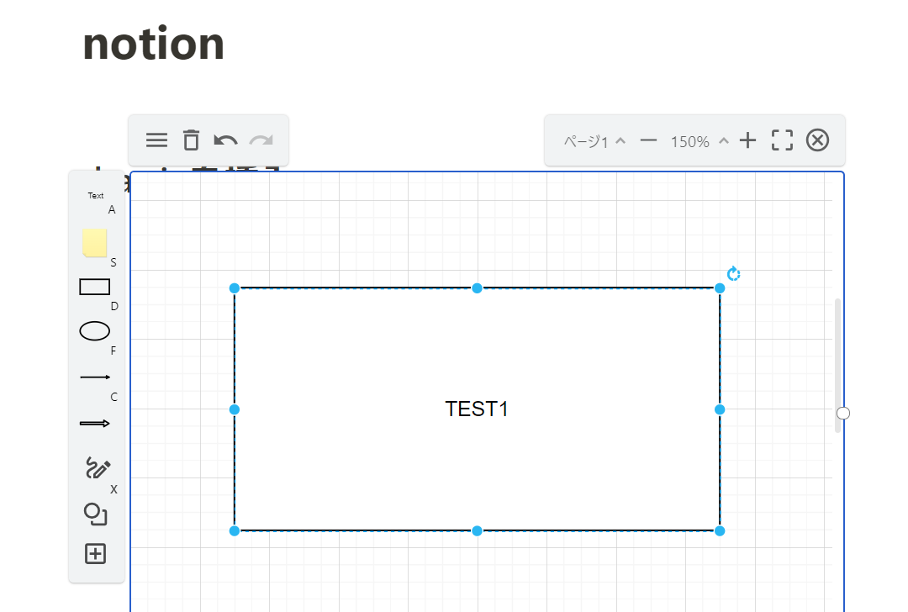Zoom in with the plus button
The image size is (908, 612).
point(748,140)
